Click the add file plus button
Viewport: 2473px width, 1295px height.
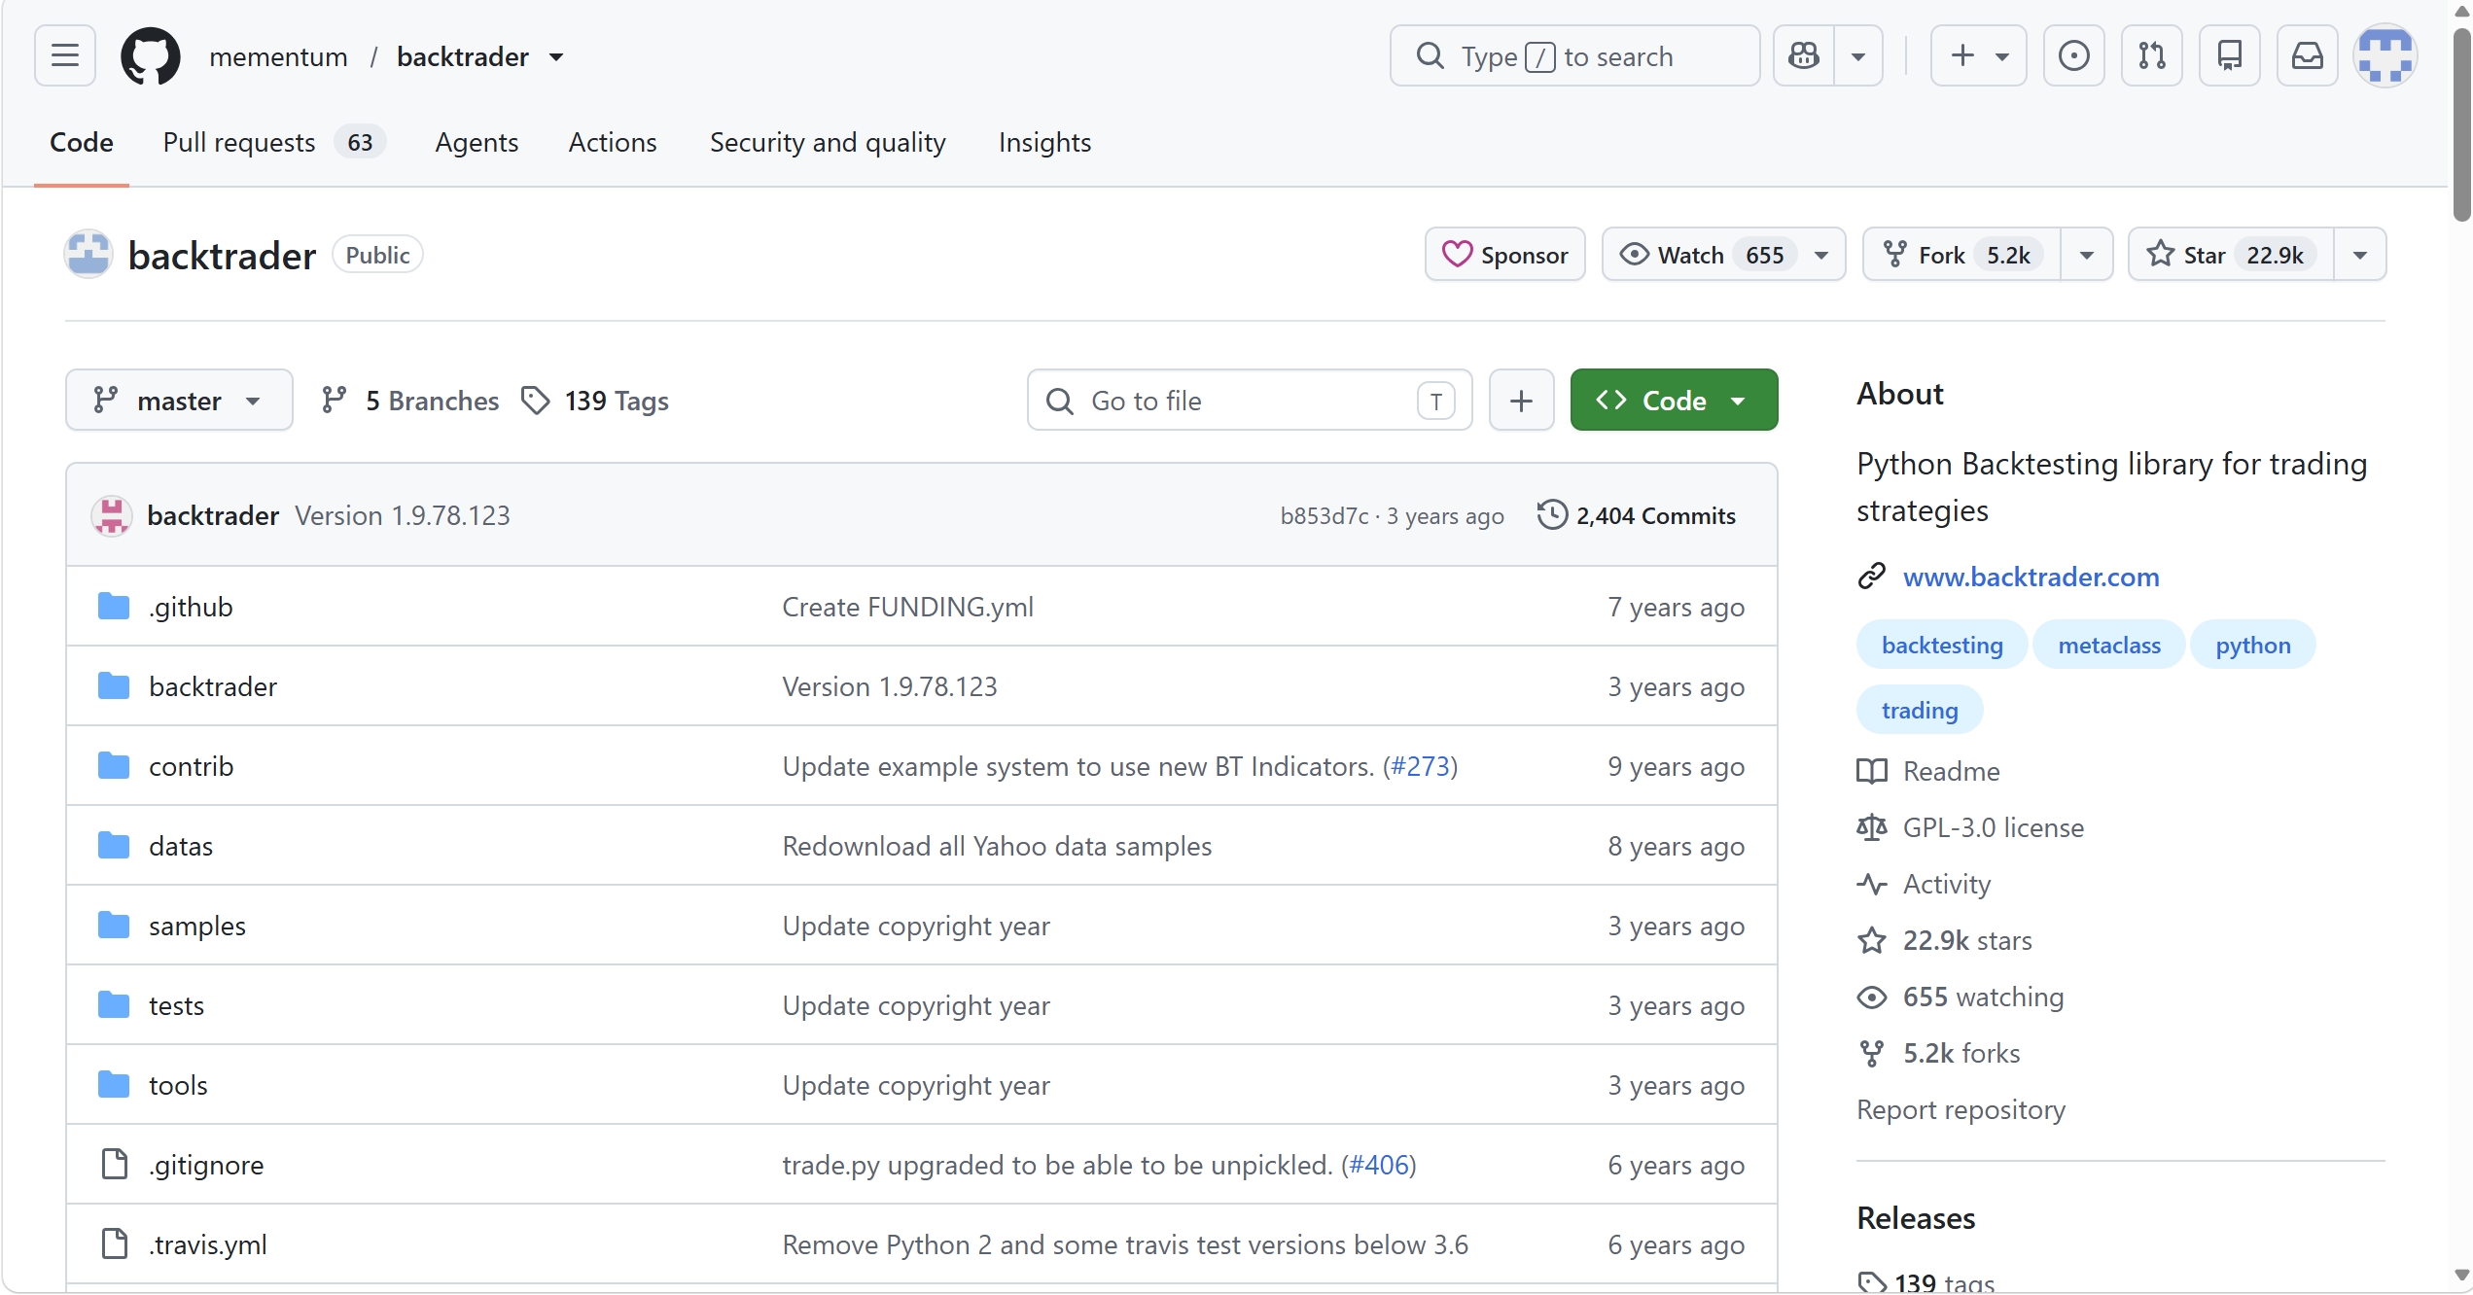[1521, 400]
